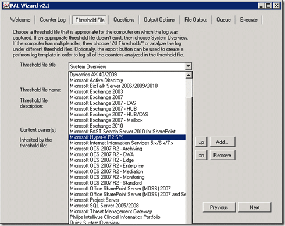This screenshot has height=226, width=285.
Task: Switch to the File Output tab
Action: 195,20
